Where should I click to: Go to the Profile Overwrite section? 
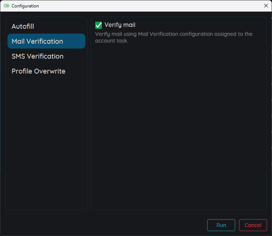coord(38,71)
